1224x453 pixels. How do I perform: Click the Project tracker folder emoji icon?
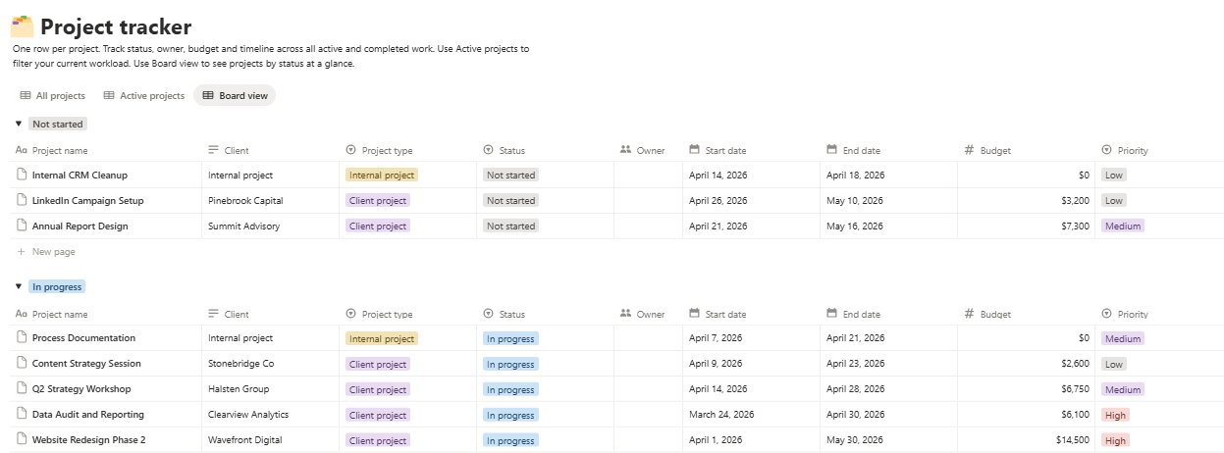(22, 26)
